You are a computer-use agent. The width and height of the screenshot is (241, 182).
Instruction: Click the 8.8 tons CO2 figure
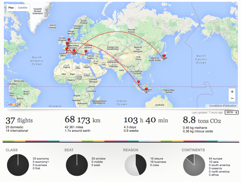pos(202,120)
